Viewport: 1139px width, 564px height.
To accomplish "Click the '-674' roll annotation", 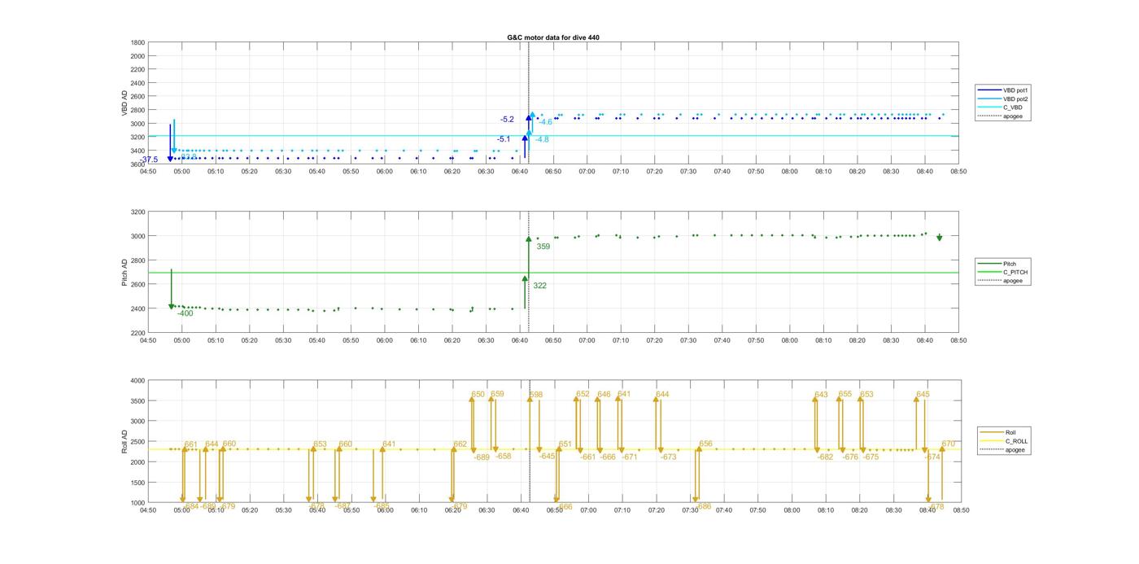I will coord(932,457).
